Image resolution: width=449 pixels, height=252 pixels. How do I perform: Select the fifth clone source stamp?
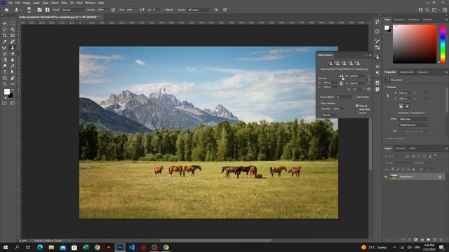[x=358, y=63]
